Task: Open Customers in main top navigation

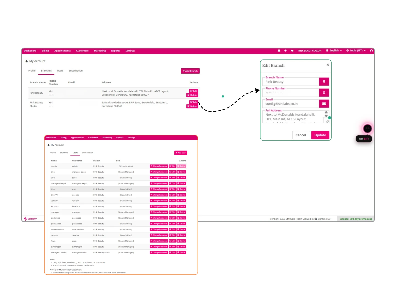Action: click(82, 51)
